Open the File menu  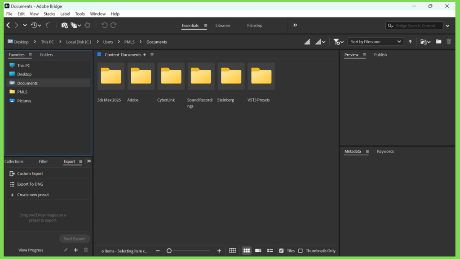(x=9, y=14)
